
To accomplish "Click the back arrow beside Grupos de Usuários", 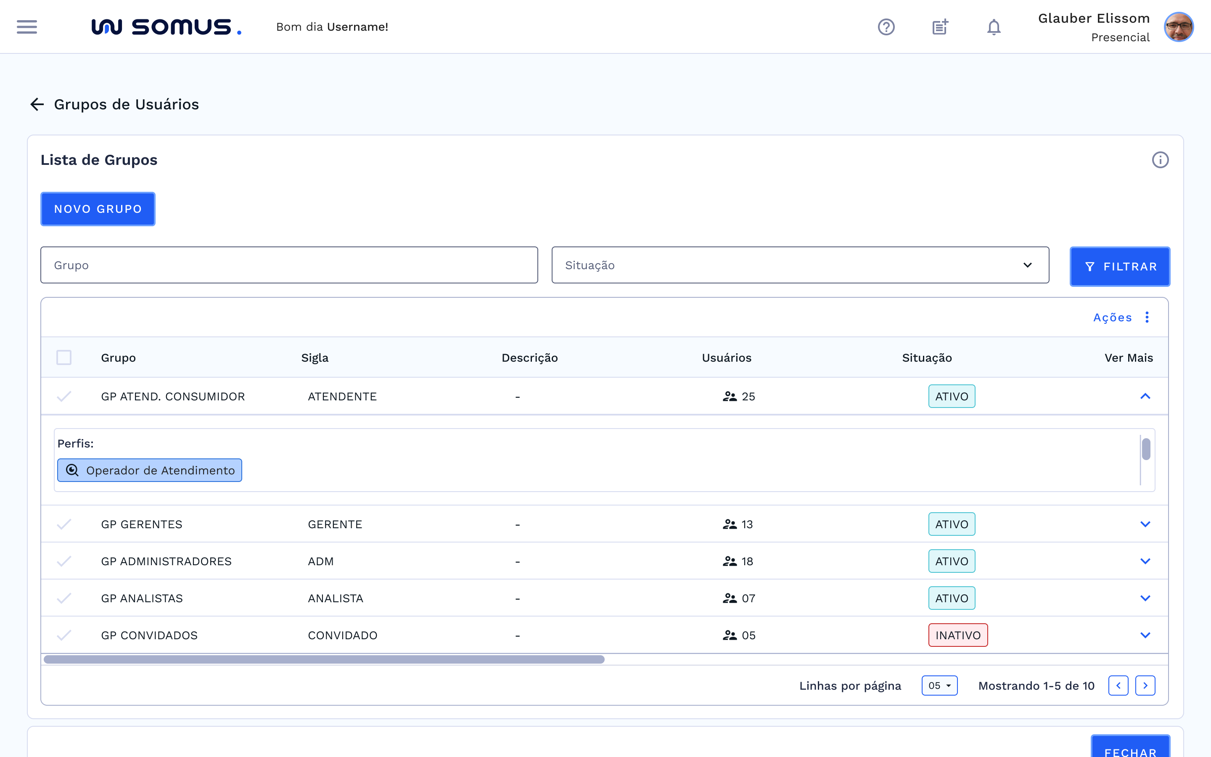I will tap(37, 104).
